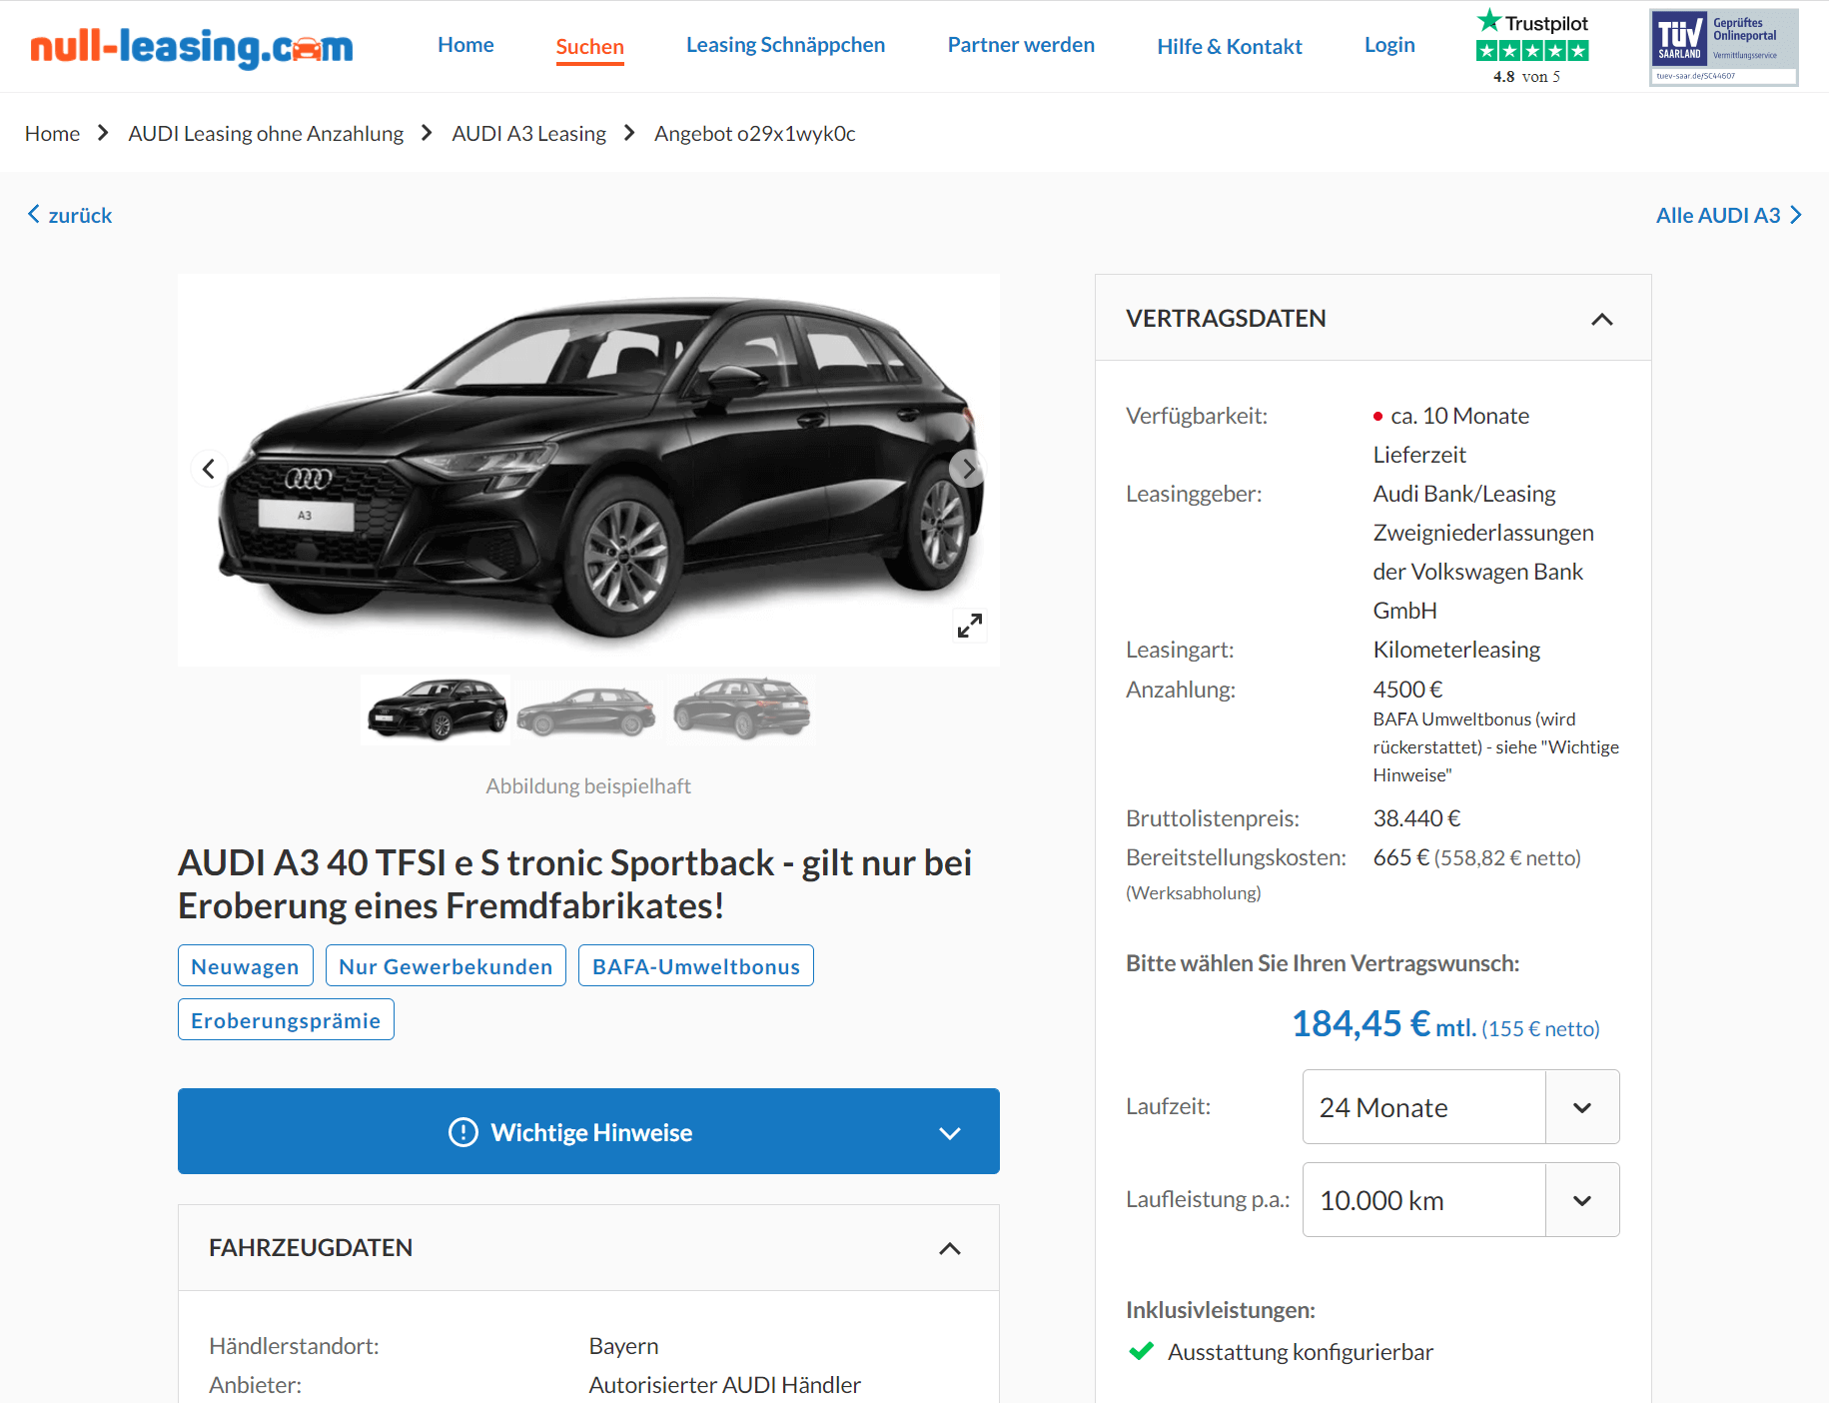
Task: Open Leasing Schnäppchen menu item
Action: tap(785, 45)
